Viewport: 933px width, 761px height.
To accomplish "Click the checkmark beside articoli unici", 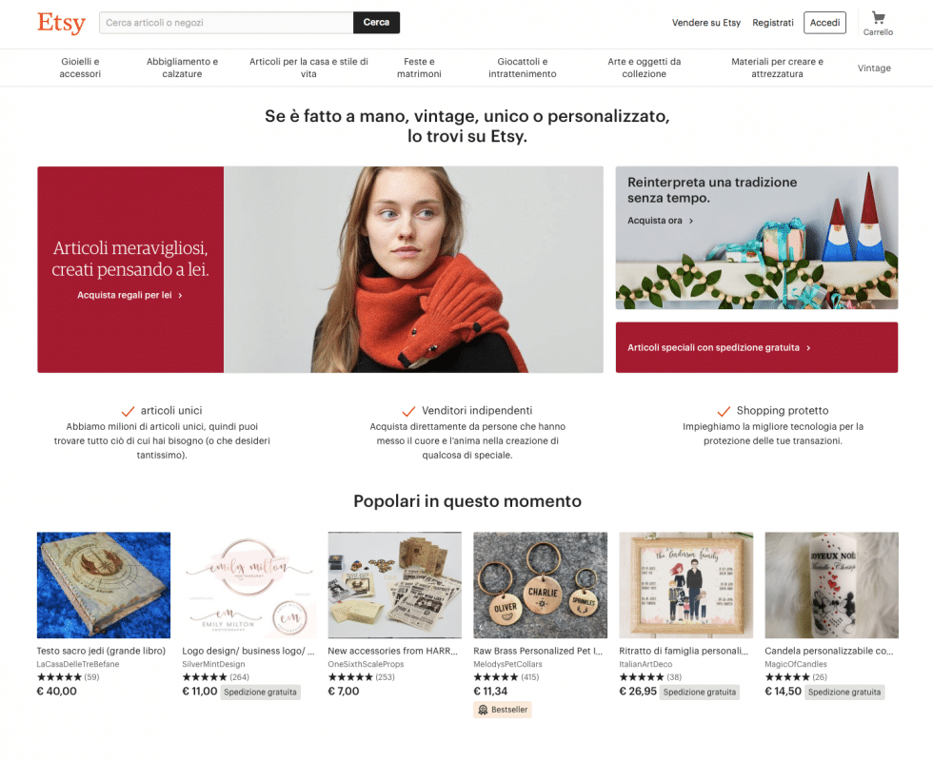I will tap(128, 411).
